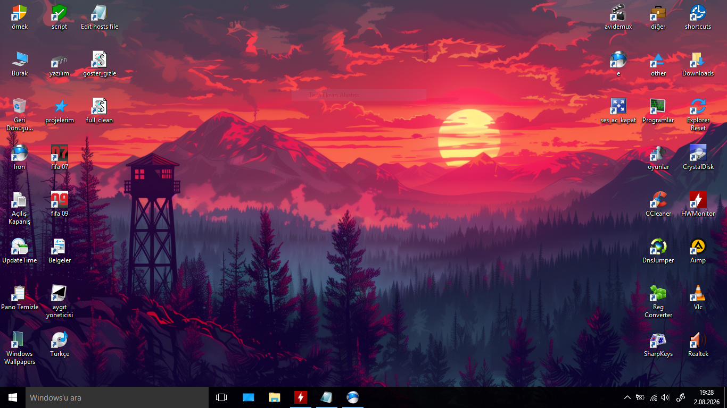
Task: Click the projelerim star icon
Action: pyautogui.click(x=59, y=110)
